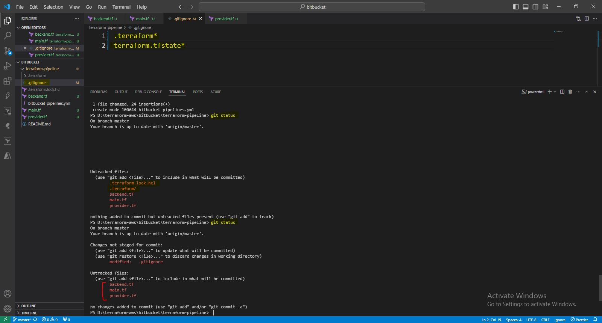Toggle the secondary side bar layout button

click(x=535, y=7)
